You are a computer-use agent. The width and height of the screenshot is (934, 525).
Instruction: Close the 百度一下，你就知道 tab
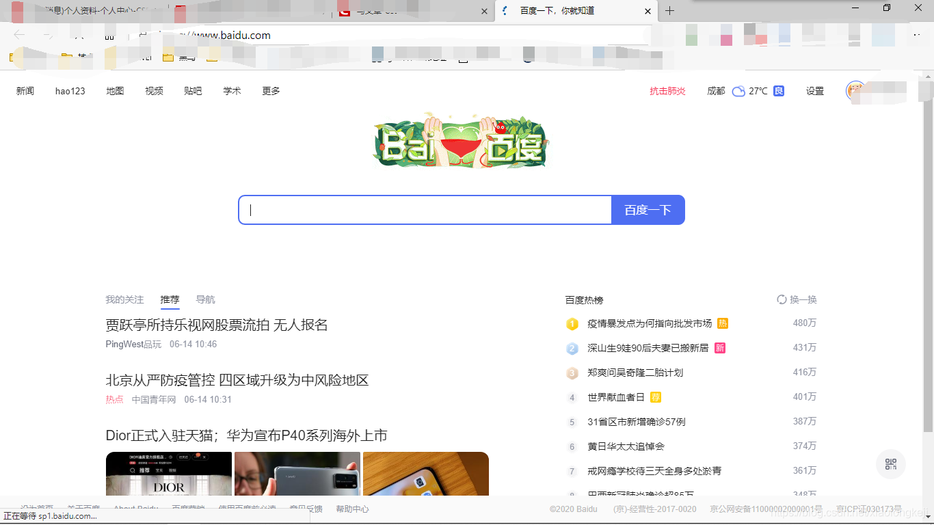(648, 11)
